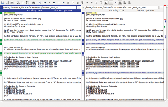This screenshot has height=107, width=168.
Task: Click @BC:MattTrommer, 123RF line in right pane
Action: tap(97, 20)
